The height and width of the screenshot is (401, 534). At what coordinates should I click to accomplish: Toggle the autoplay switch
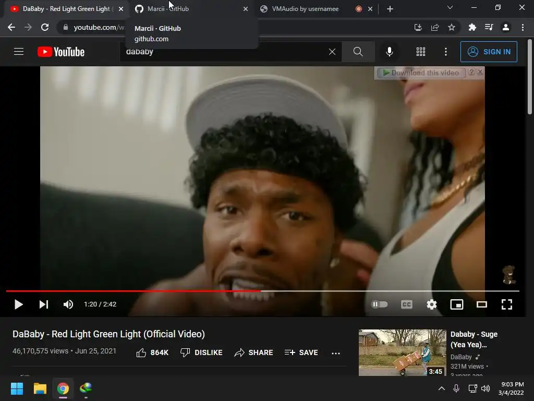pyautogui.click(x=380, y=304)
